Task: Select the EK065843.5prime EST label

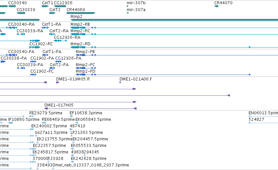Action: [x=93, y=120]
